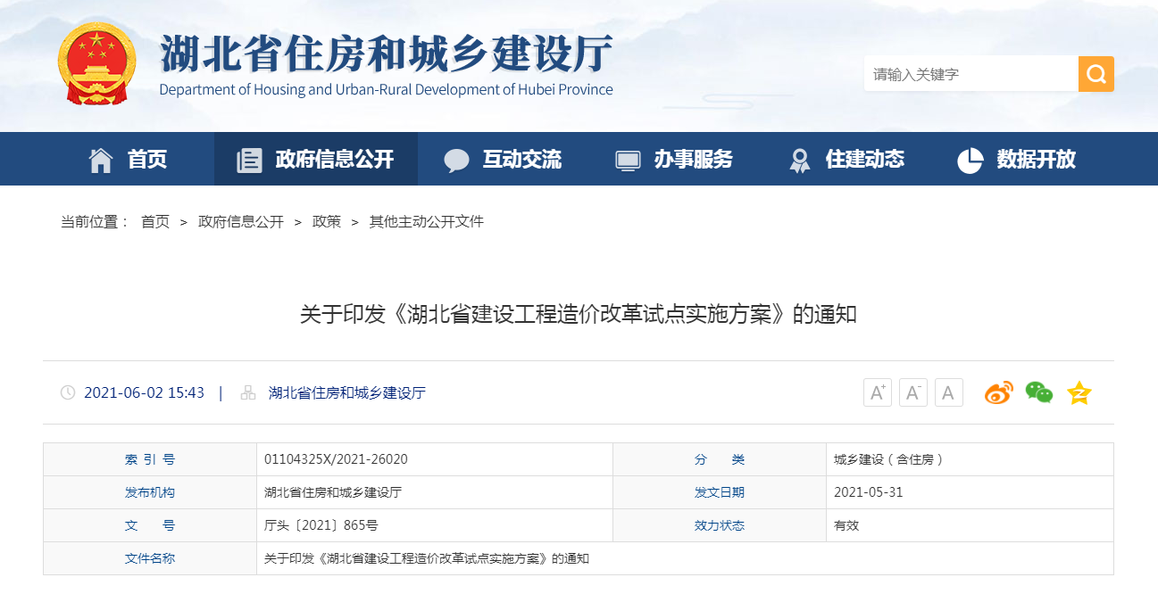Go to 首页 in the breadcrumb
This screenshot has width=1158, height=594.
click(x=155, y=222)
